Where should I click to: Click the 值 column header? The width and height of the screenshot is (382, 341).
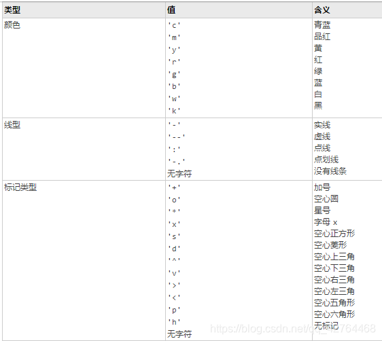239,10
